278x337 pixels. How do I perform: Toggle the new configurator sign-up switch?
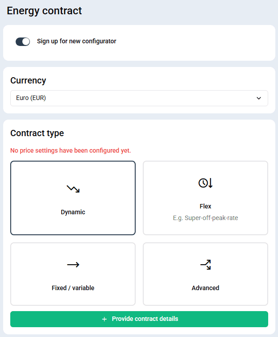tap(23, 42)
